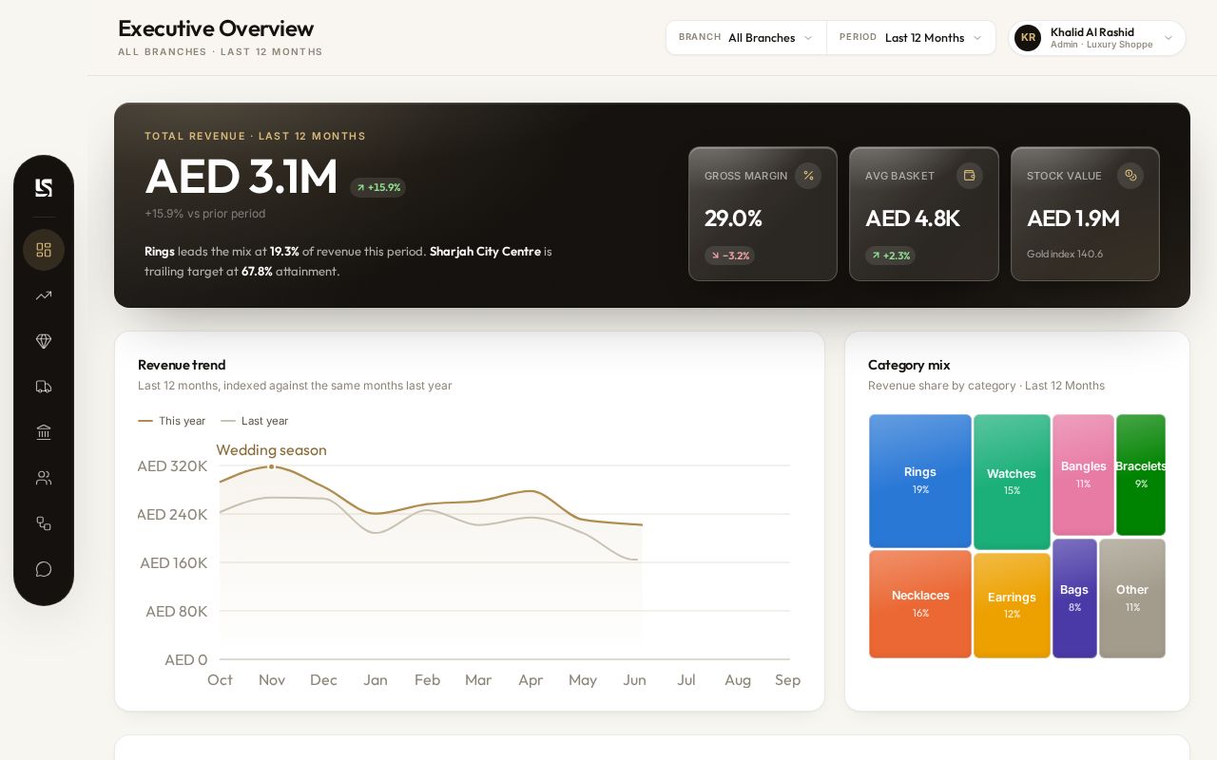This screenshot has width=1217, height=760.
Task: Click the Gold index 140.6 text
Action: (x=1065, y=254)
